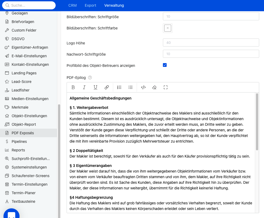Viewport: 264px width, 218px height.
Task: Clear formatting with the eraser icon
Action: [x=154, y=87]
